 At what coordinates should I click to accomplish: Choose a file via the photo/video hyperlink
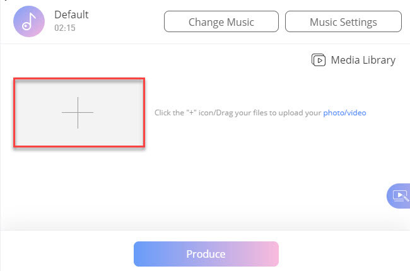[344, 113]
